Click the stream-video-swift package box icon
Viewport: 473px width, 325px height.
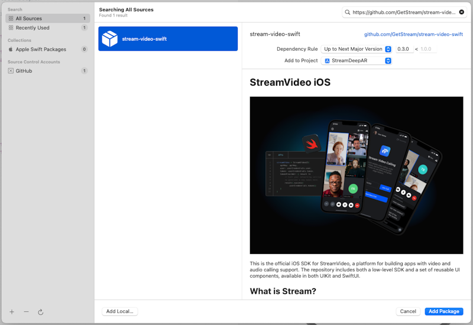(x=109, y=39)
